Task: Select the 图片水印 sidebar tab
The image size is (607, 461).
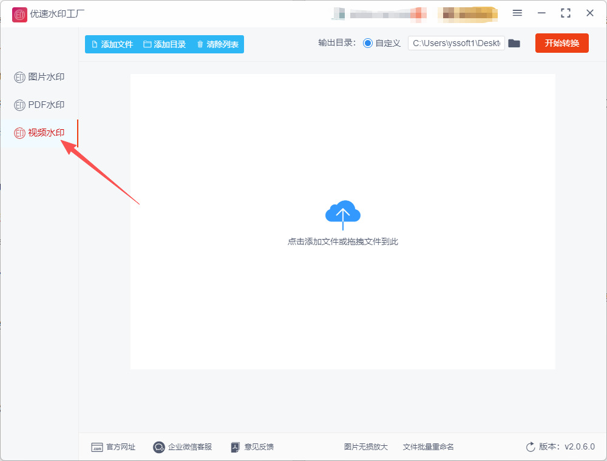Action: tap(39, 77)
